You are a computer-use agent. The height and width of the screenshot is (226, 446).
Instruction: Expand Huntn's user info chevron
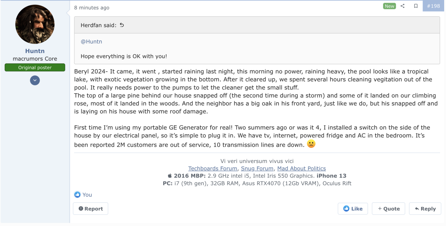35,80
